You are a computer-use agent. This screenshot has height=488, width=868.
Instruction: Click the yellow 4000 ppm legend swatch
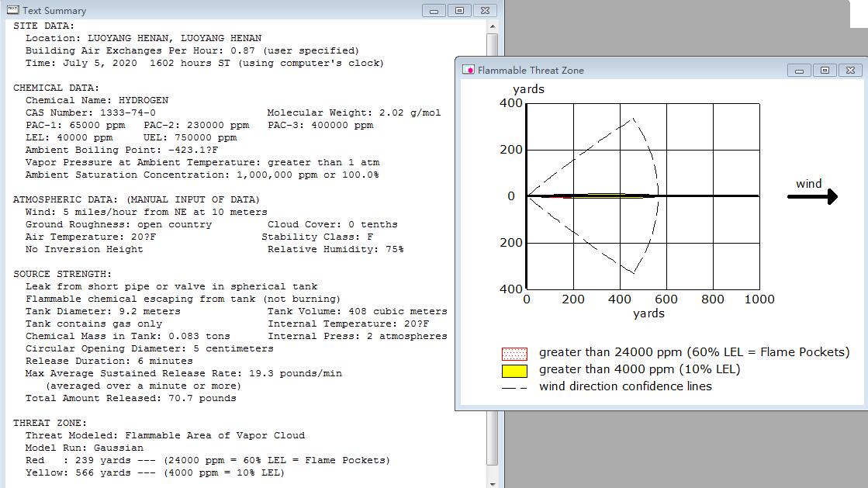click(x=514, y=371)
